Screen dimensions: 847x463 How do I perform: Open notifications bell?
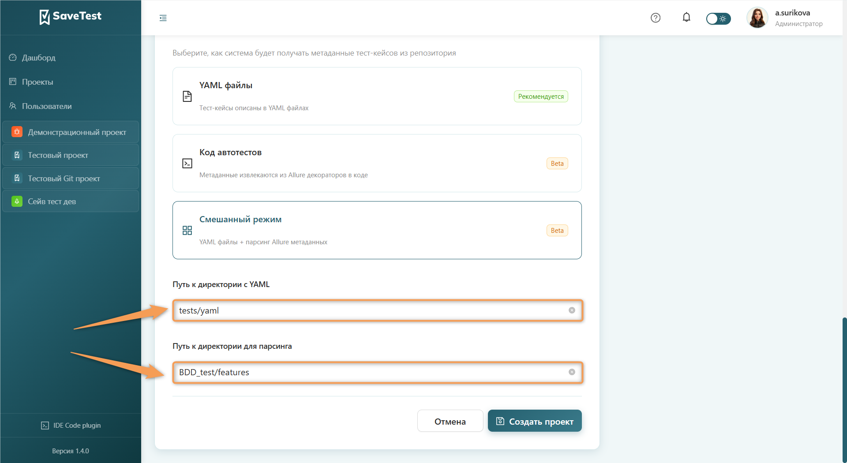coord(686,18)
